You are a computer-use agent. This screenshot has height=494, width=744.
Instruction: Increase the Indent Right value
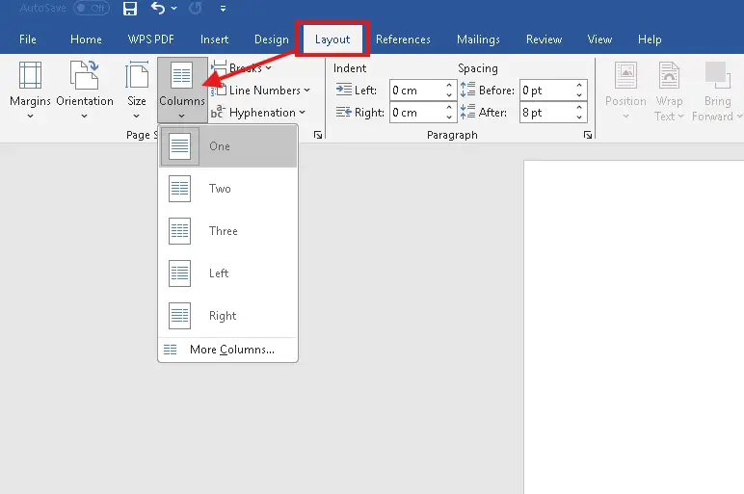pos(449,108)
